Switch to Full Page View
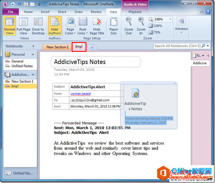215x183 pixels. pos(23,26)
